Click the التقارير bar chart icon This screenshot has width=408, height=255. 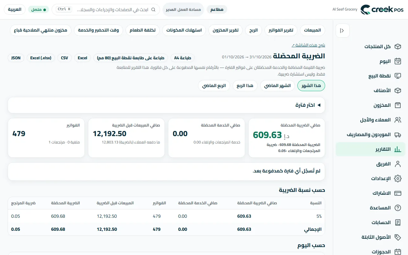pos(397,149)
